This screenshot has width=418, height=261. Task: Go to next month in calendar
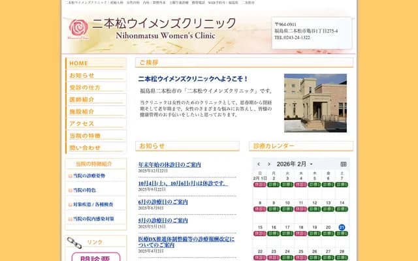[x=270, y=164]
